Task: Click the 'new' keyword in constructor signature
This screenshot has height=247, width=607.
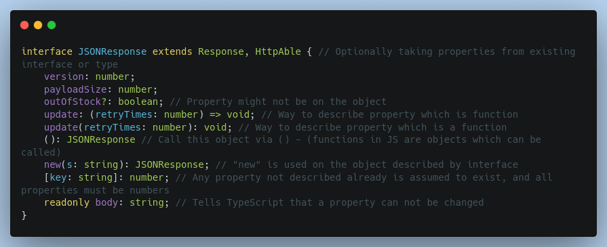Action: tap(53, 165)
